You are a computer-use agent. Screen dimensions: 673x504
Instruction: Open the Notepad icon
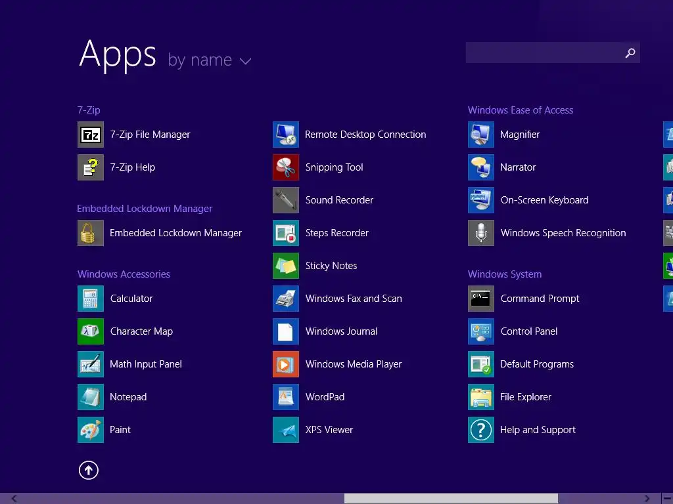coord(91,397)
